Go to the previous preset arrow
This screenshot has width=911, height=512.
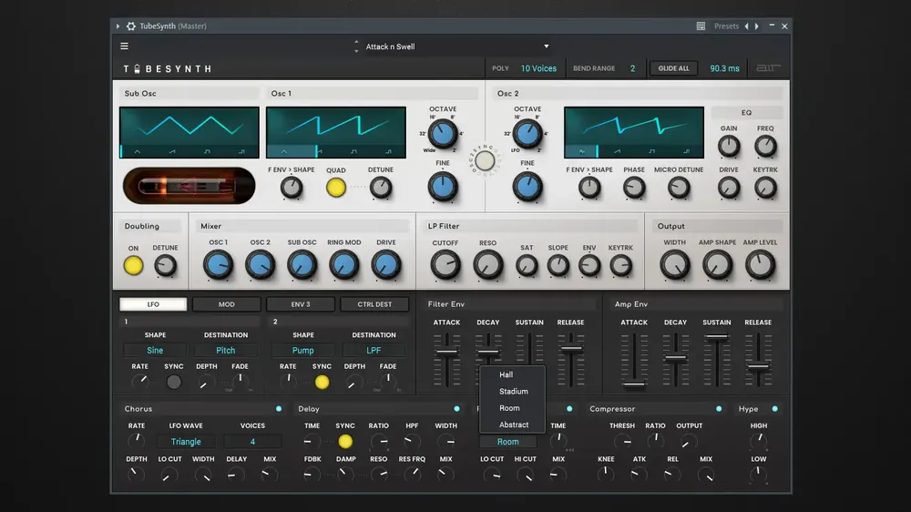(747, 26)
